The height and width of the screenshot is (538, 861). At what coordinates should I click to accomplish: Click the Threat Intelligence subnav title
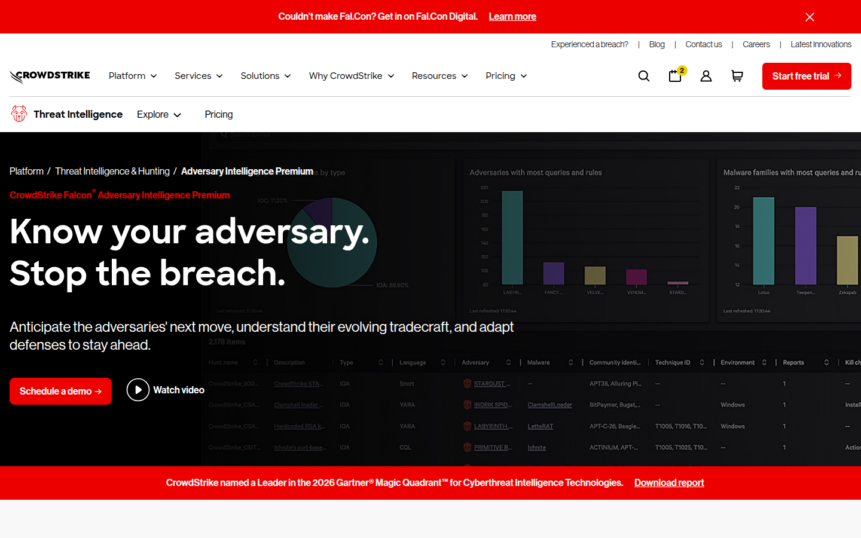pyautogui.click(x=78, y=114)
